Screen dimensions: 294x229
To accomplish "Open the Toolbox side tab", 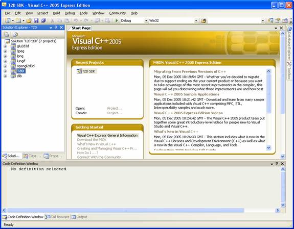I will click(x=289, y=70).
